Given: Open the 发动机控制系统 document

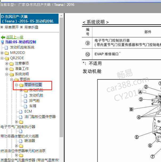Looking at the screenshot, I should [22, 48].
